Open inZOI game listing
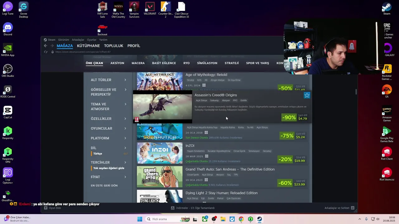Screen dimensions: 399x224 (222, 153)
